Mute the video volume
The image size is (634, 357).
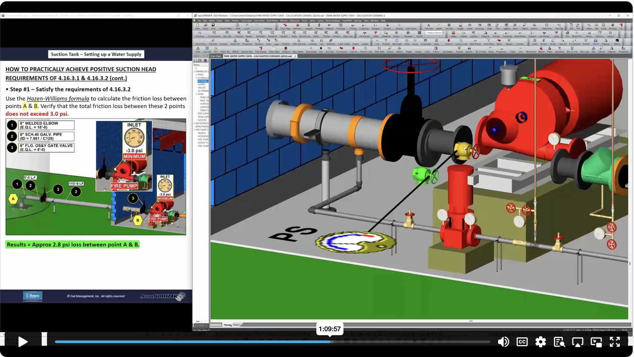click(503, 342)
